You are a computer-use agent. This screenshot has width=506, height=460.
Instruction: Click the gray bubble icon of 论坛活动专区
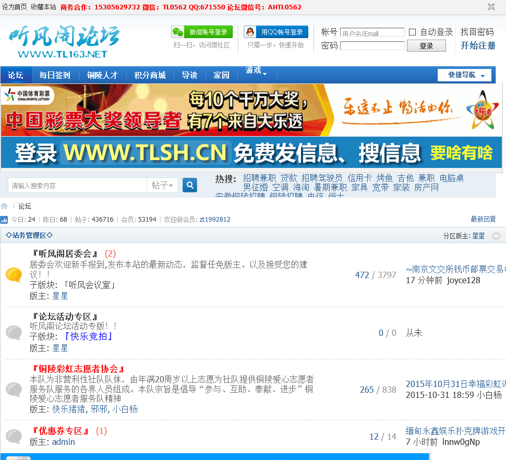click(14, 333)
